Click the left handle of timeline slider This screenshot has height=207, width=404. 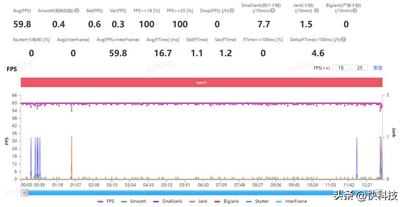[x=24, y=192]
